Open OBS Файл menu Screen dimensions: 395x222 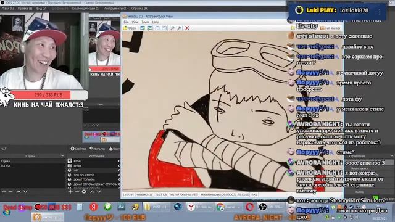pos(7,8)
